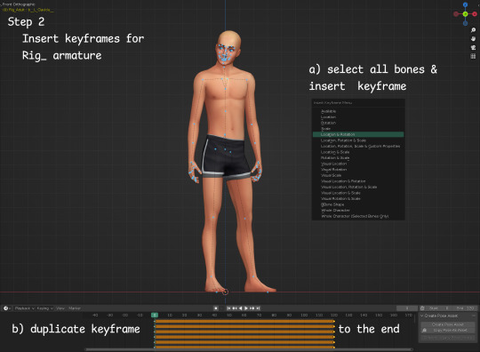Click the pan view hand icon
Viewport: 480px width, 352px height.
click(x=473, y=38)
